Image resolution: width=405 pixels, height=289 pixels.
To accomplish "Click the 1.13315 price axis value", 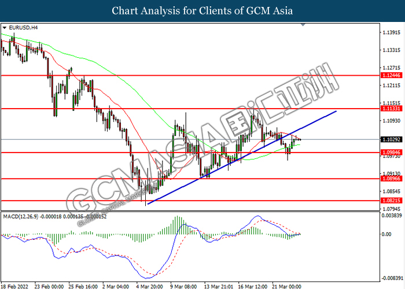I will pos(392,50).
